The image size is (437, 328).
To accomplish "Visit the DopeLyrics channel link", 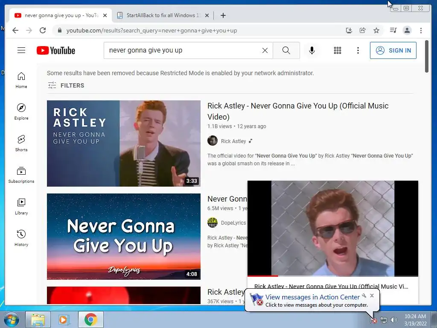I will 233,223.
